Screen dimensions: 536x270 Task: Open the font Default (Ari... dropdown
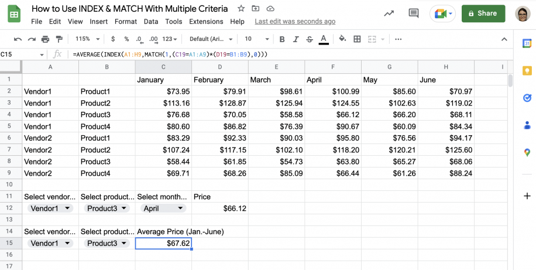pos(211,39)
